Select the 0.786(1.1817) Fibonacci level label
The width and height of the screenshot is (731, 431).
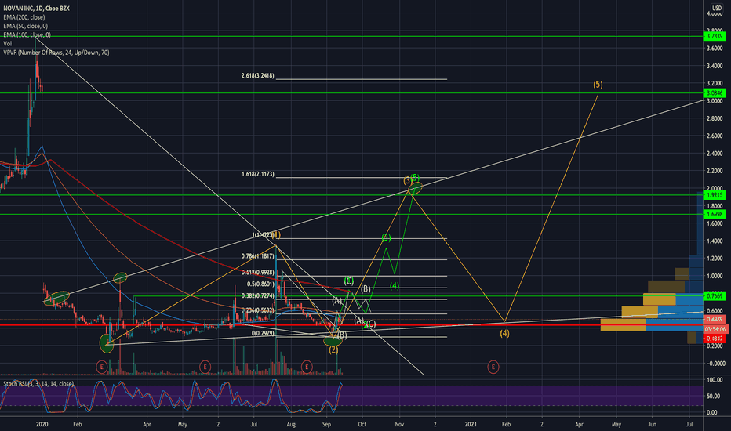(x=258, y=256)
